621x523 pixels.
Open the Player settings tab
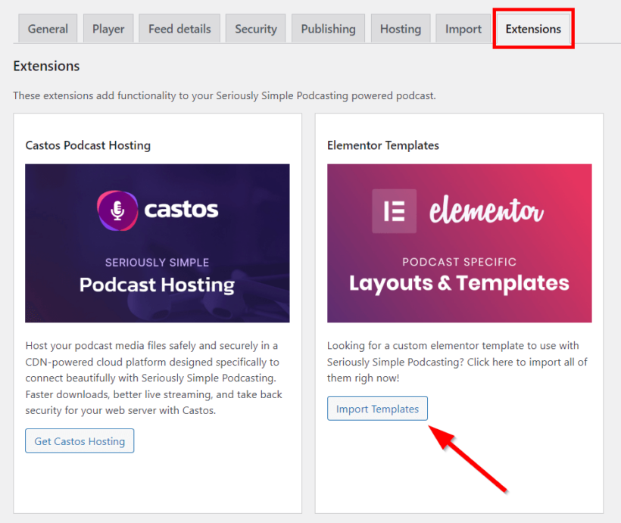[x=108, y=28]
